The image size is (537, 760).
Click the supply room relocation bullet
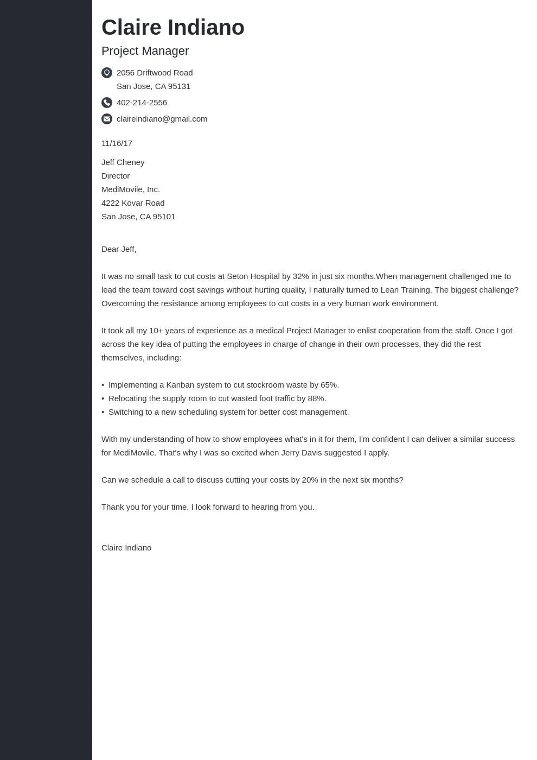click(x=217, y=398)
